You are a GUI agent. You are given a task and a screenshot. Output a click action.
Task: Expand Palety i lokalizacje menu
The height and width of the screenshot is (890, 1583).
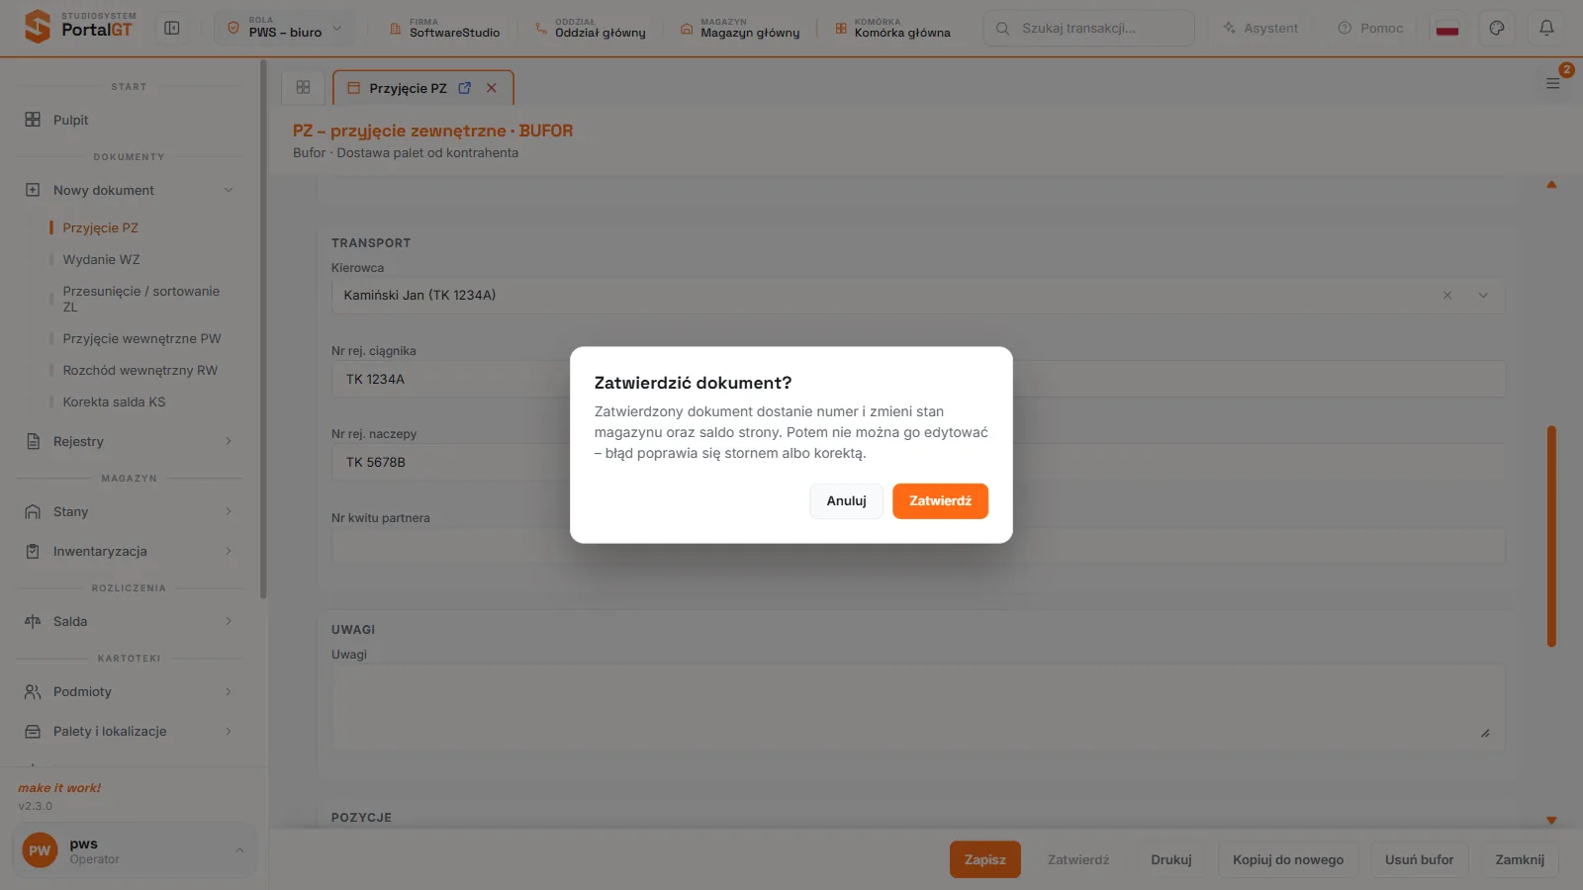pos(129,731)
